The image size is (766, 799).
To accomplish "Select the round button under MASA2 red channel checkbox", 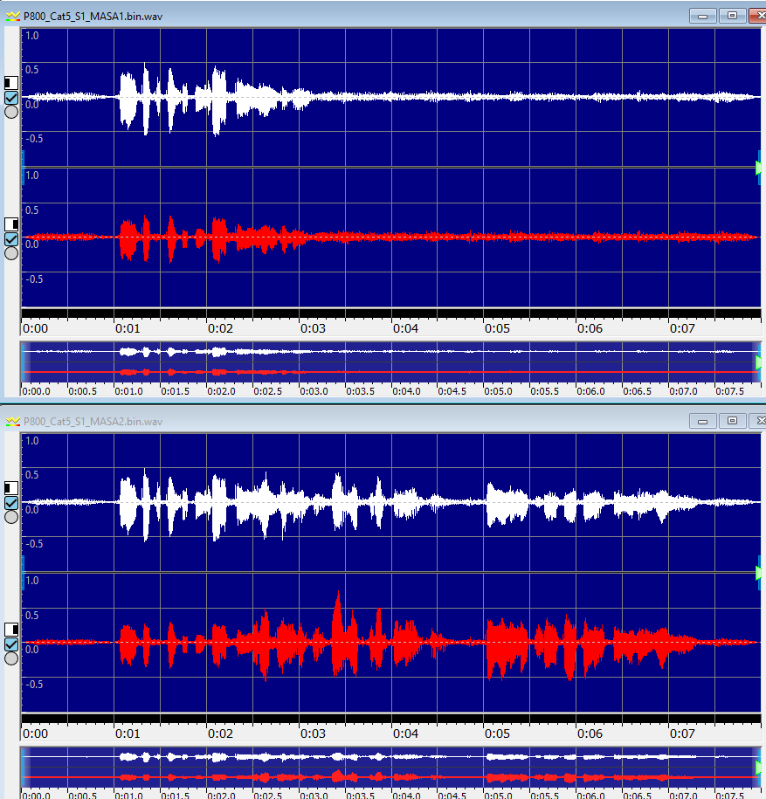I will click(11, 658).
